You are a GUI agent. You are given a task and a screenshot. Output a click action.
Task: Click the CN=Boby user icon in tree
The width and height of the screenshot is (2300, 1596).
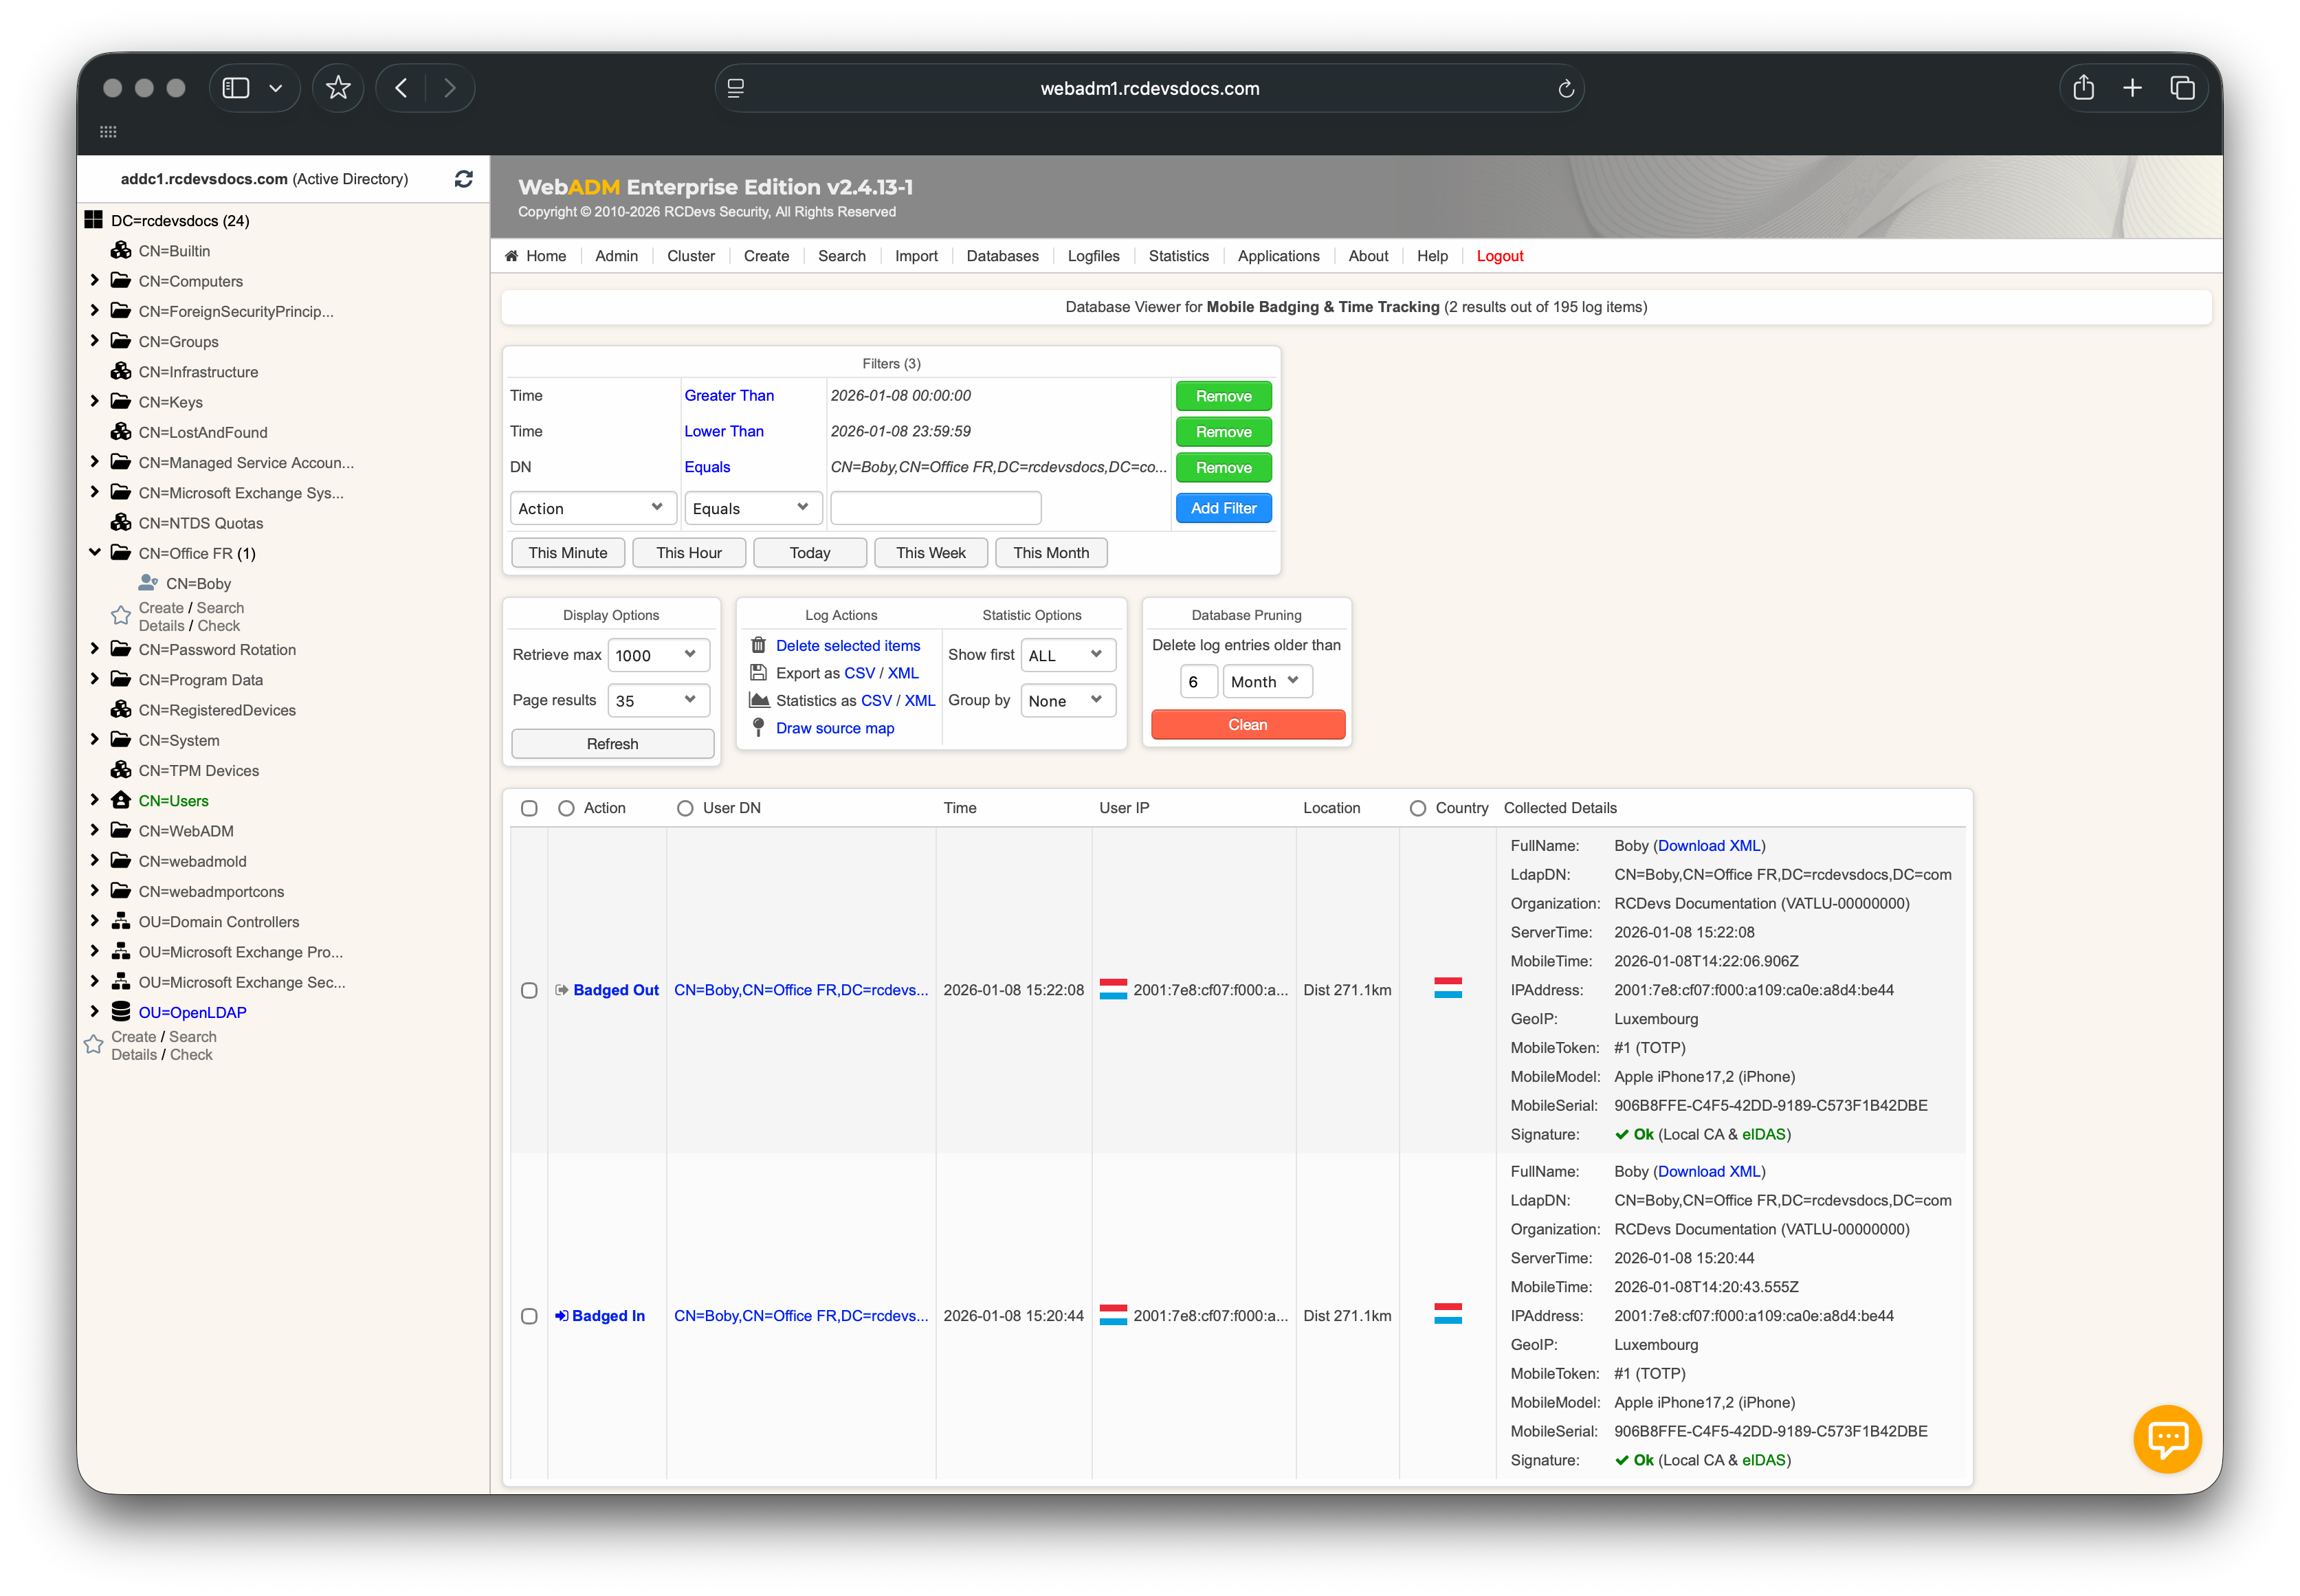click(148, 583)
